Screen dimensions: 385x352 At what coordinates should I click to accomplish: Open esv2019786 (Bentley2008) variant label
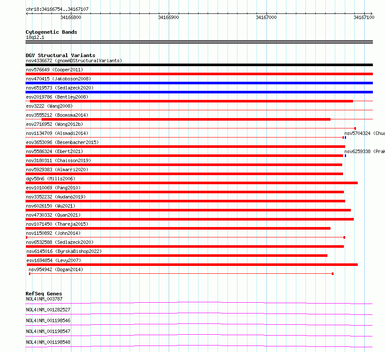pyautogui.click(x=57, y=97)
